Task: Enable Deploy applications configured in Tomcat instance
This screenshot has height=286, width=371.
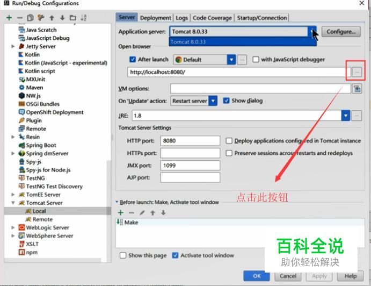Action: [229, 141]
